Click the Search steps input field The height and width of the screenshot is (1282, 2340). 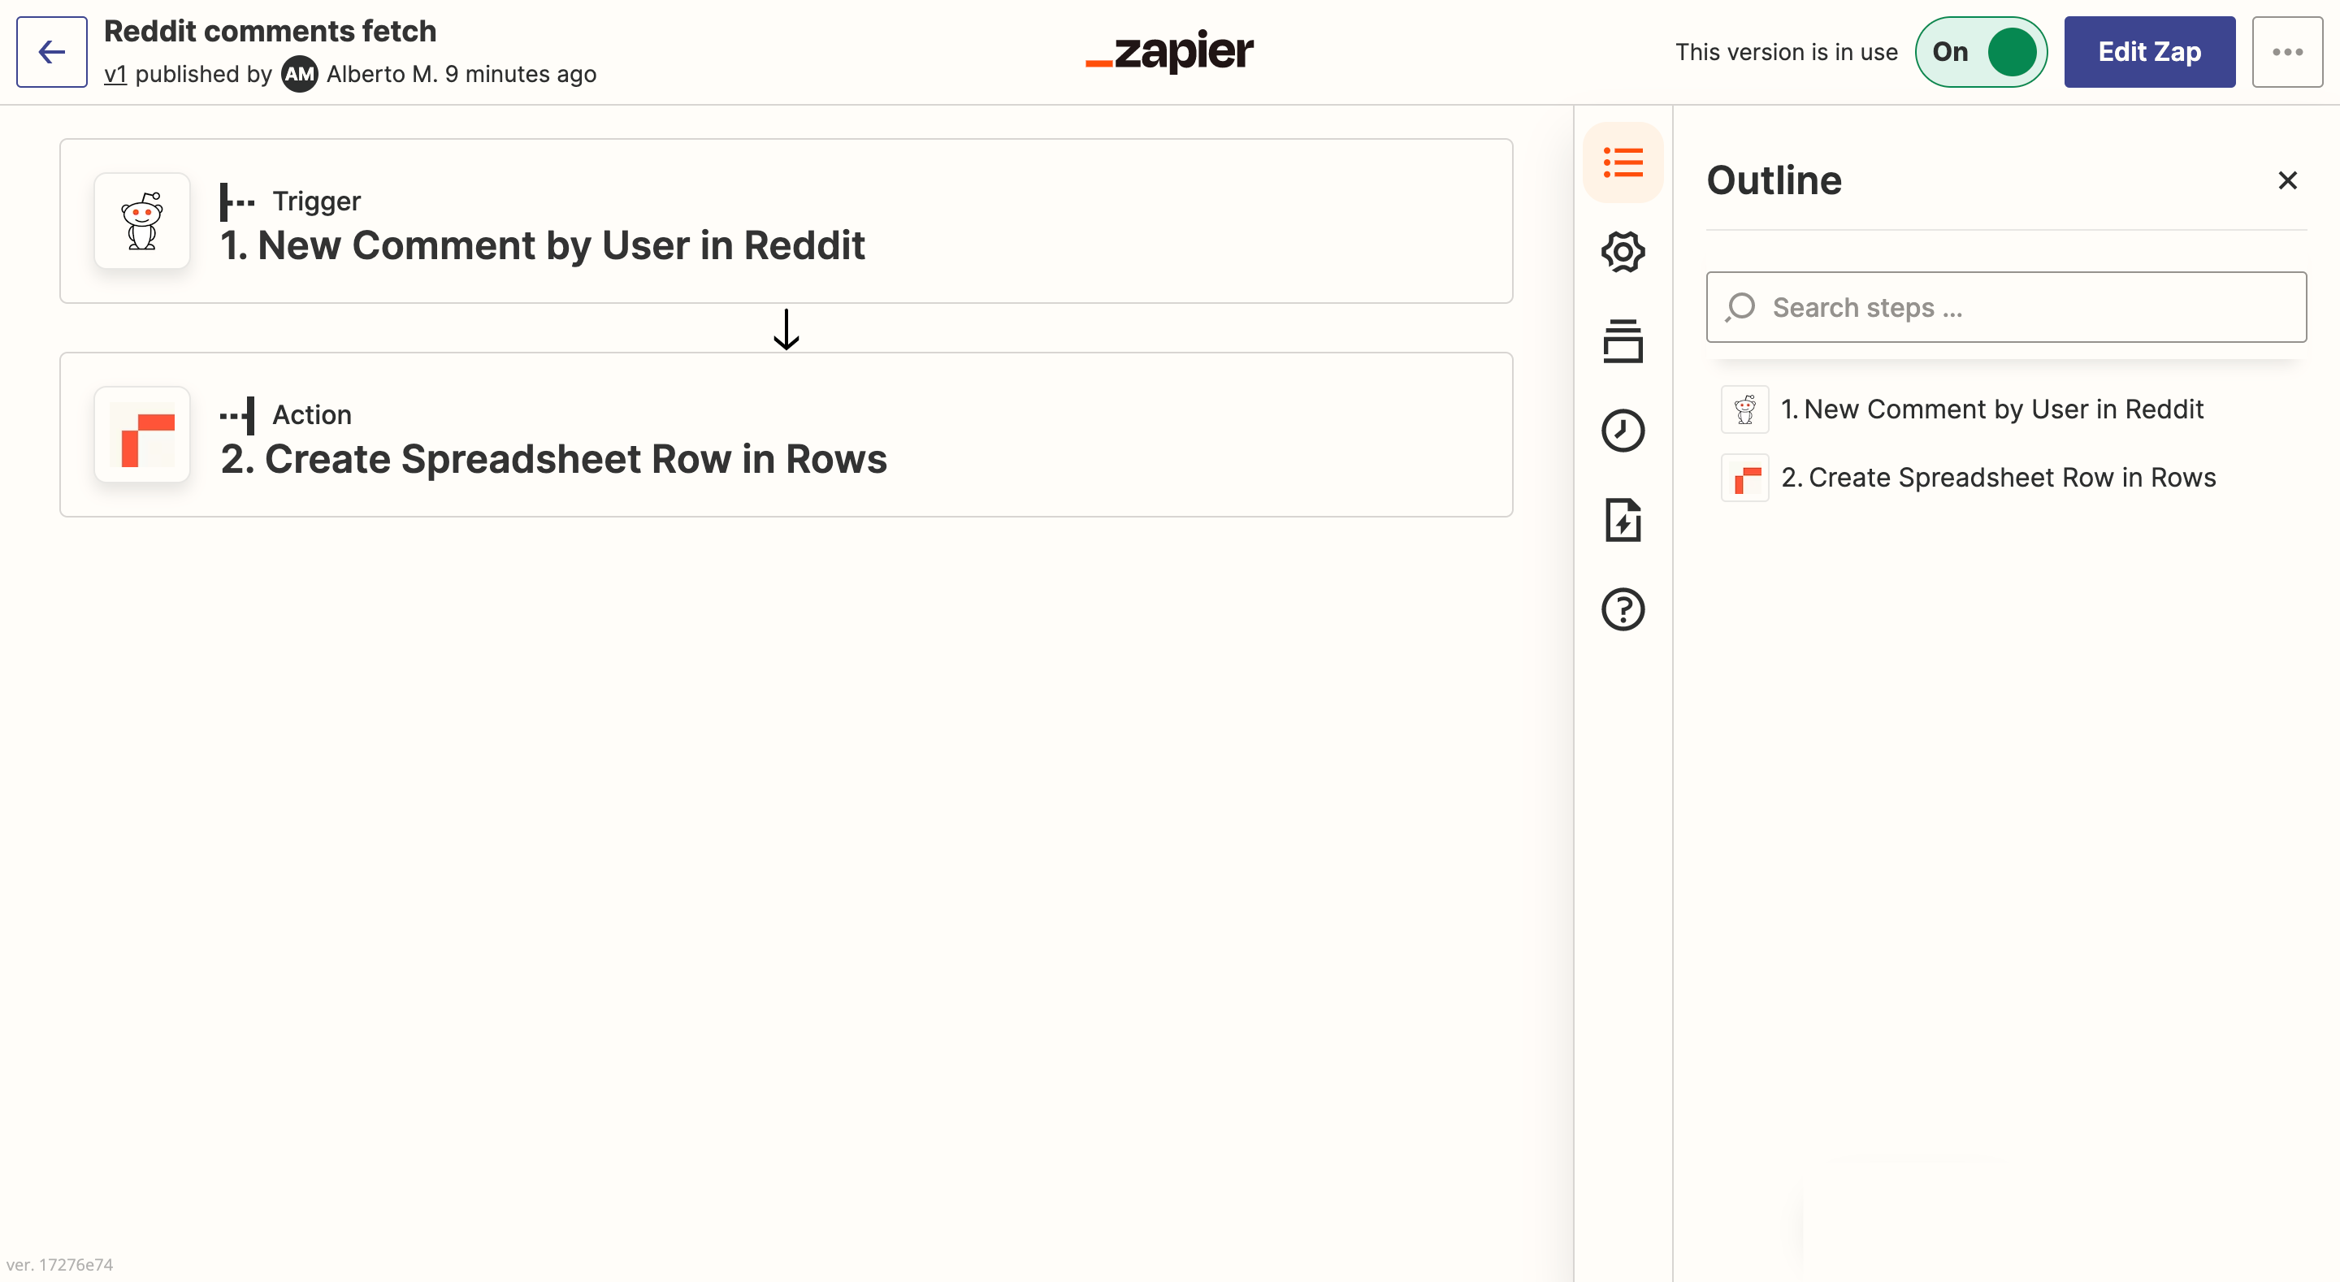(x=2005, y=306)
